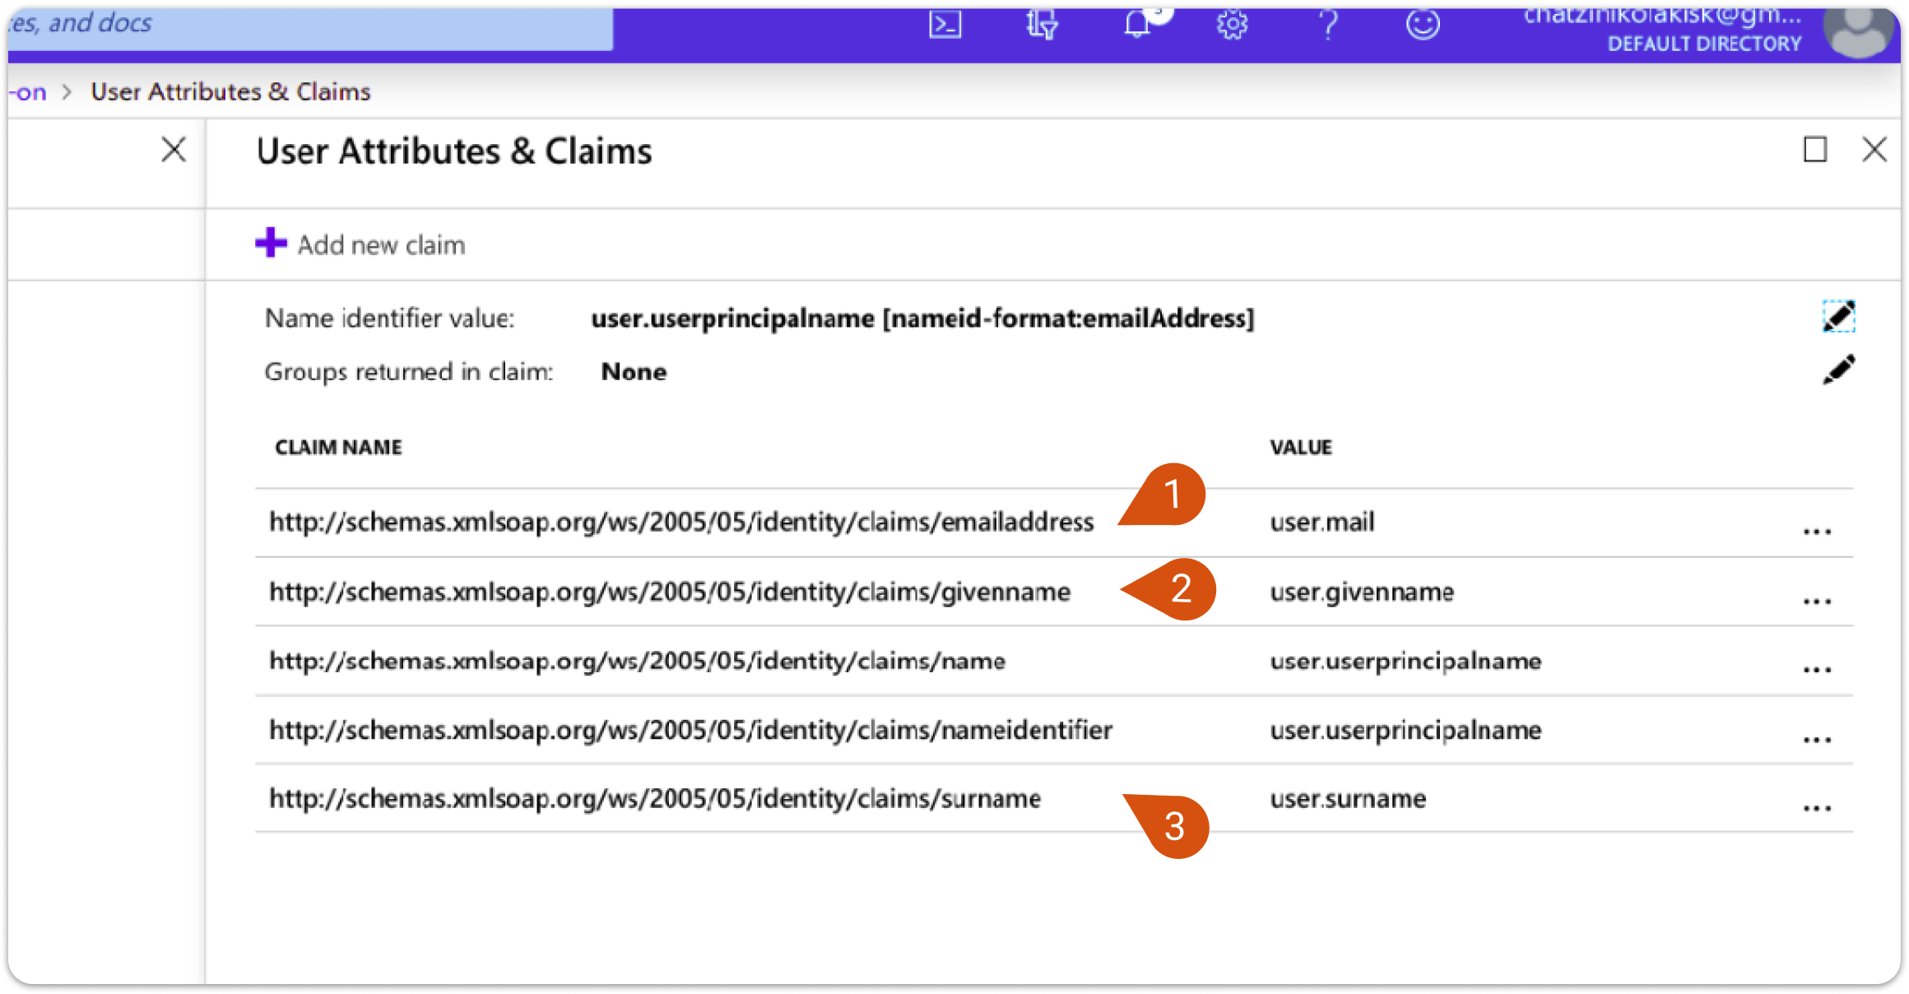Open the help question mark icon
The height and width of the screenshot is (994, 1909).
click(x=1328, y=25)
